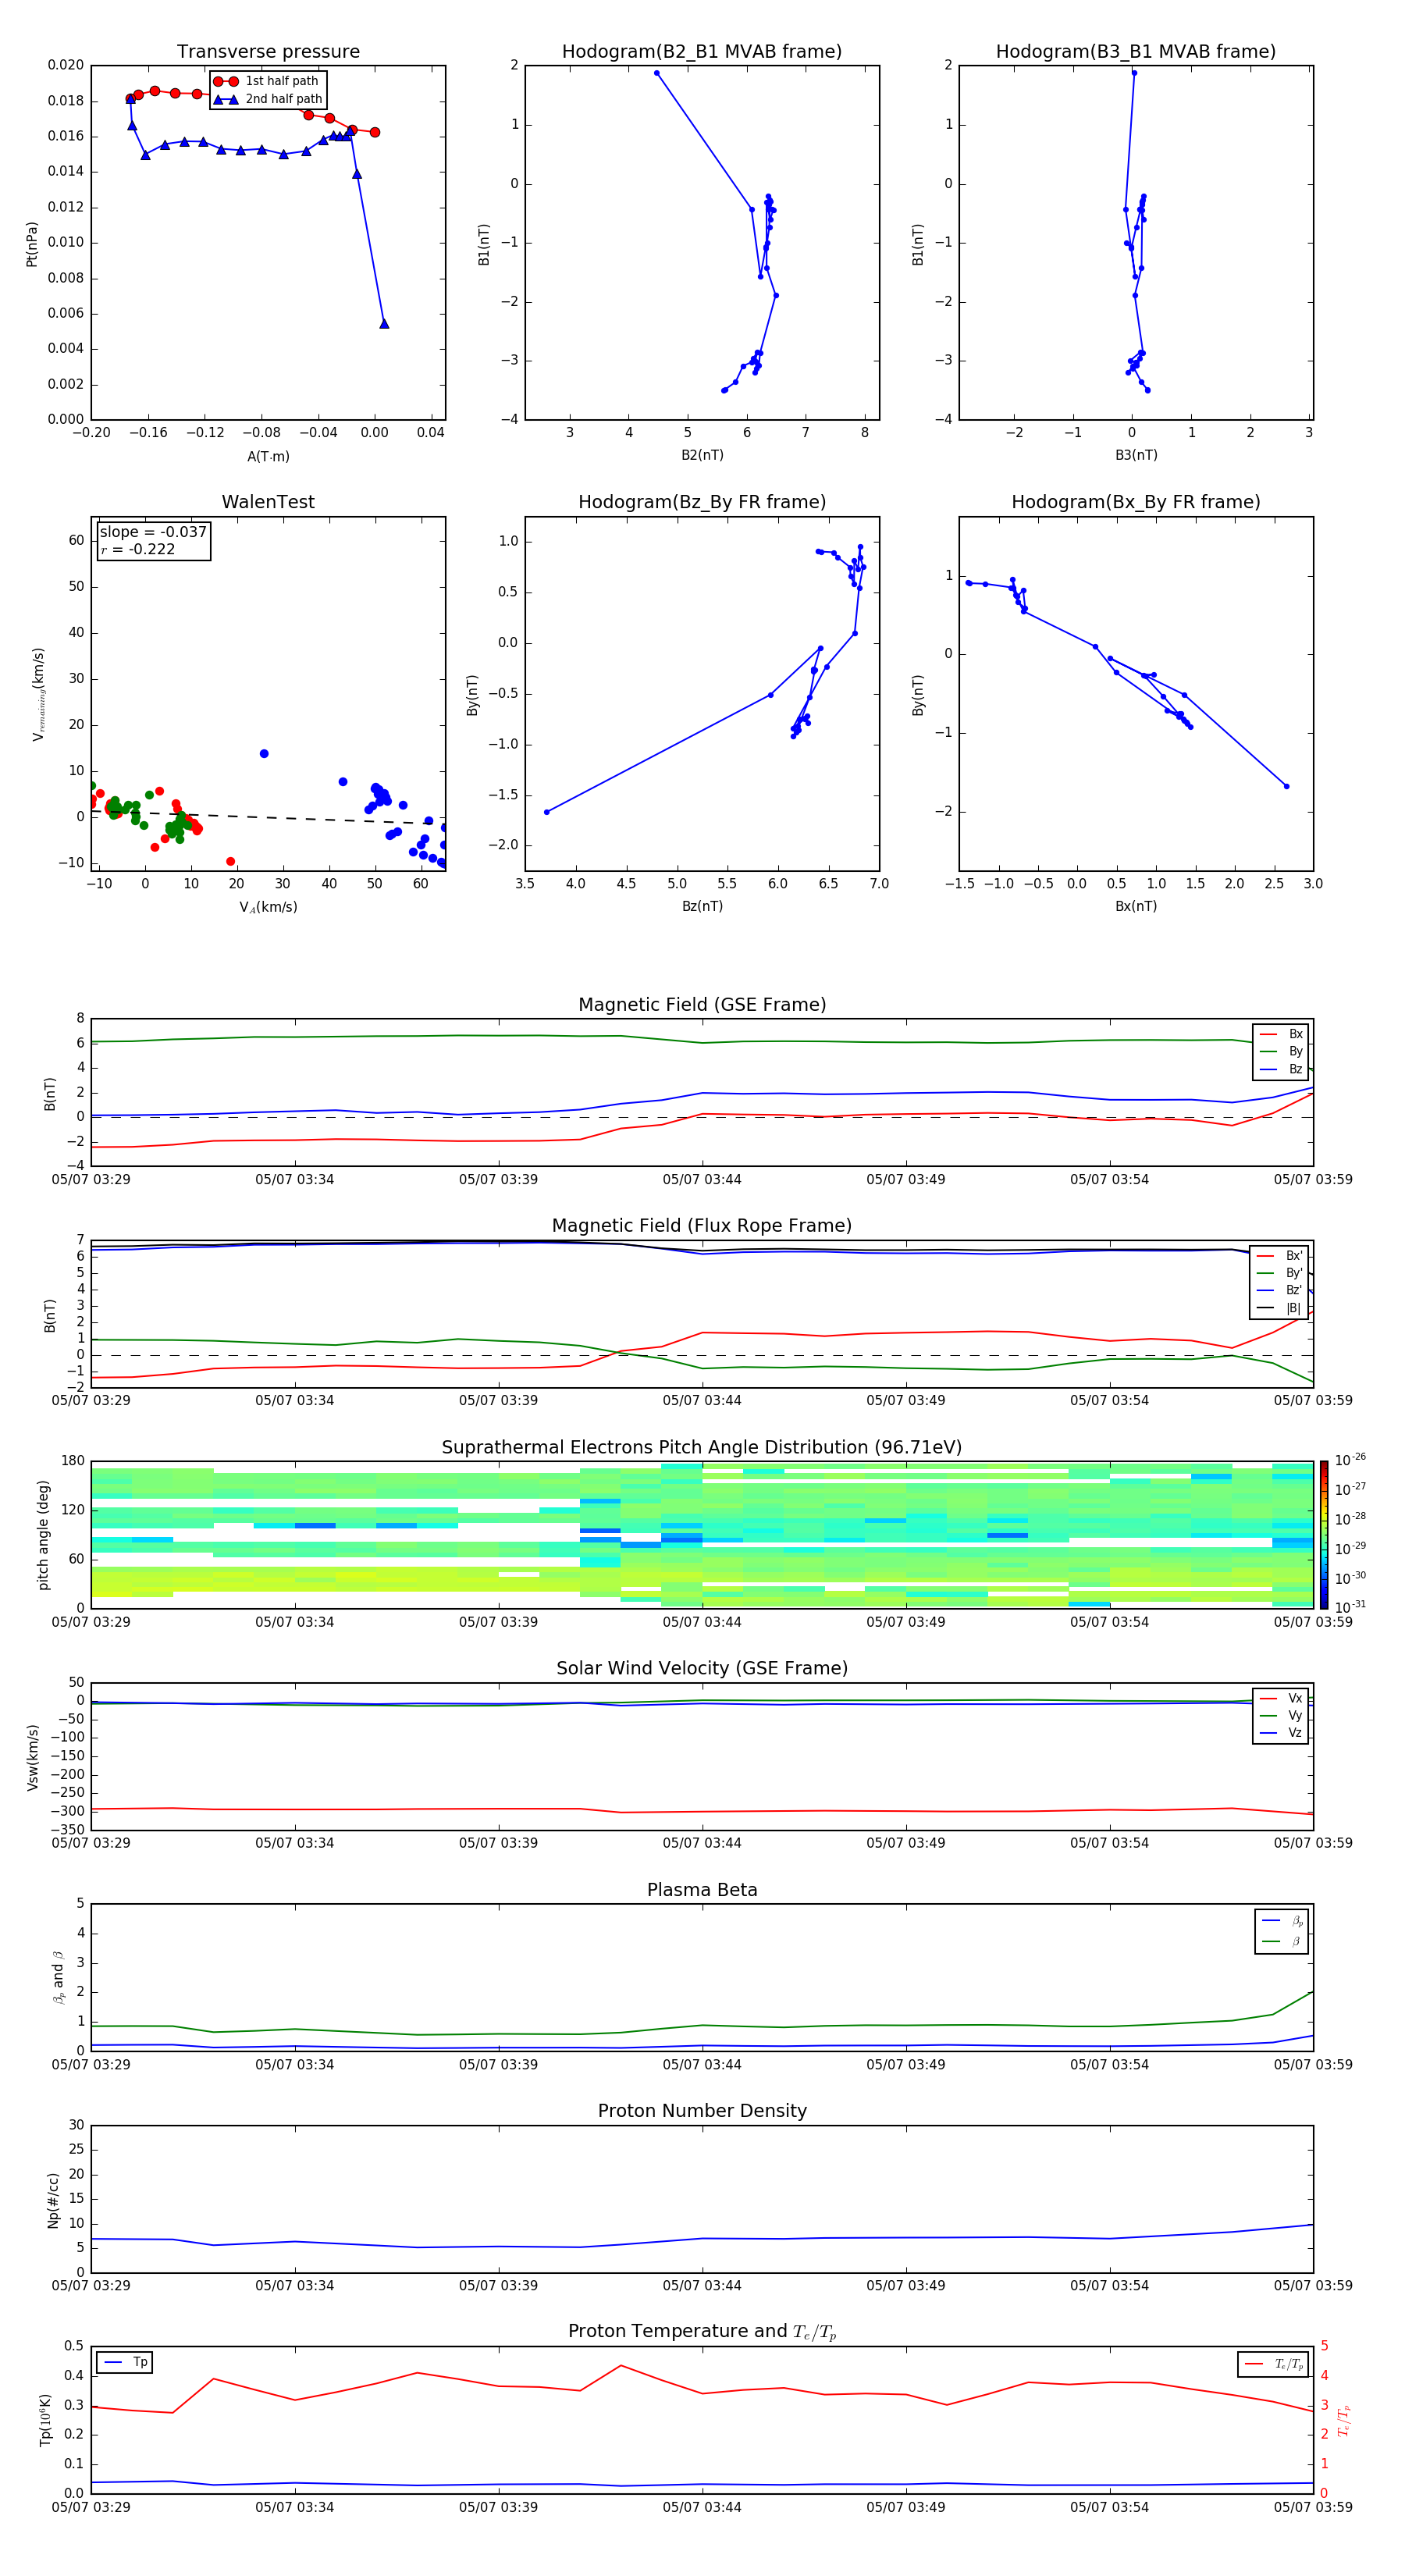Select "slope = -0.037" in WalenTest plot
The image size is (1405, 2576).
(x=153, y=532)
